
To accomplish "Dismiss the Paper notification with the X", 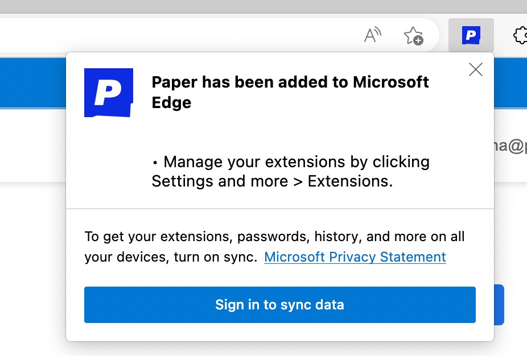I will point(476,69).
